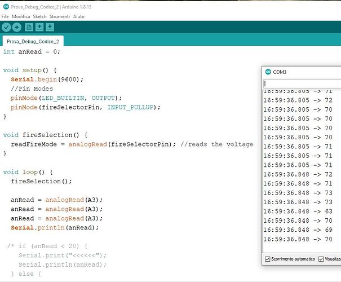Click the 'void setup() {' line
341x282 pixels.
point(30,70)
